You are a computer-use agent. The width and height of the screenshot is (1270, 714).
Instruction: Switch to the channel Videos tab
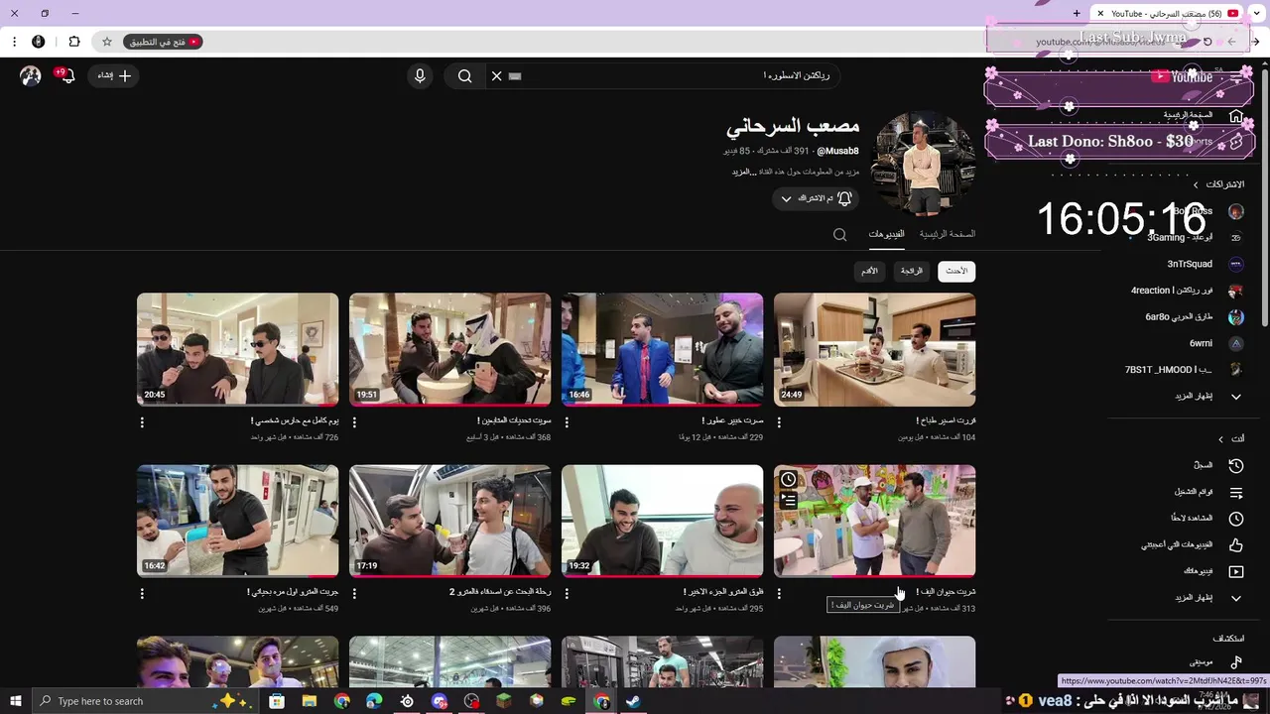click(x=886, y=234)
